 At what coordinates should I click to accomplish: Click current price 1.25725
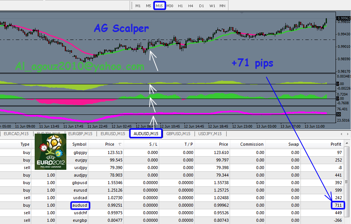point(221,190)
